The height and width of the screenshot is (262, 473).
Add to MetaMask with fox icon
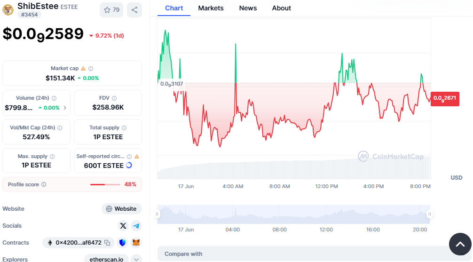tap(136, 243)
